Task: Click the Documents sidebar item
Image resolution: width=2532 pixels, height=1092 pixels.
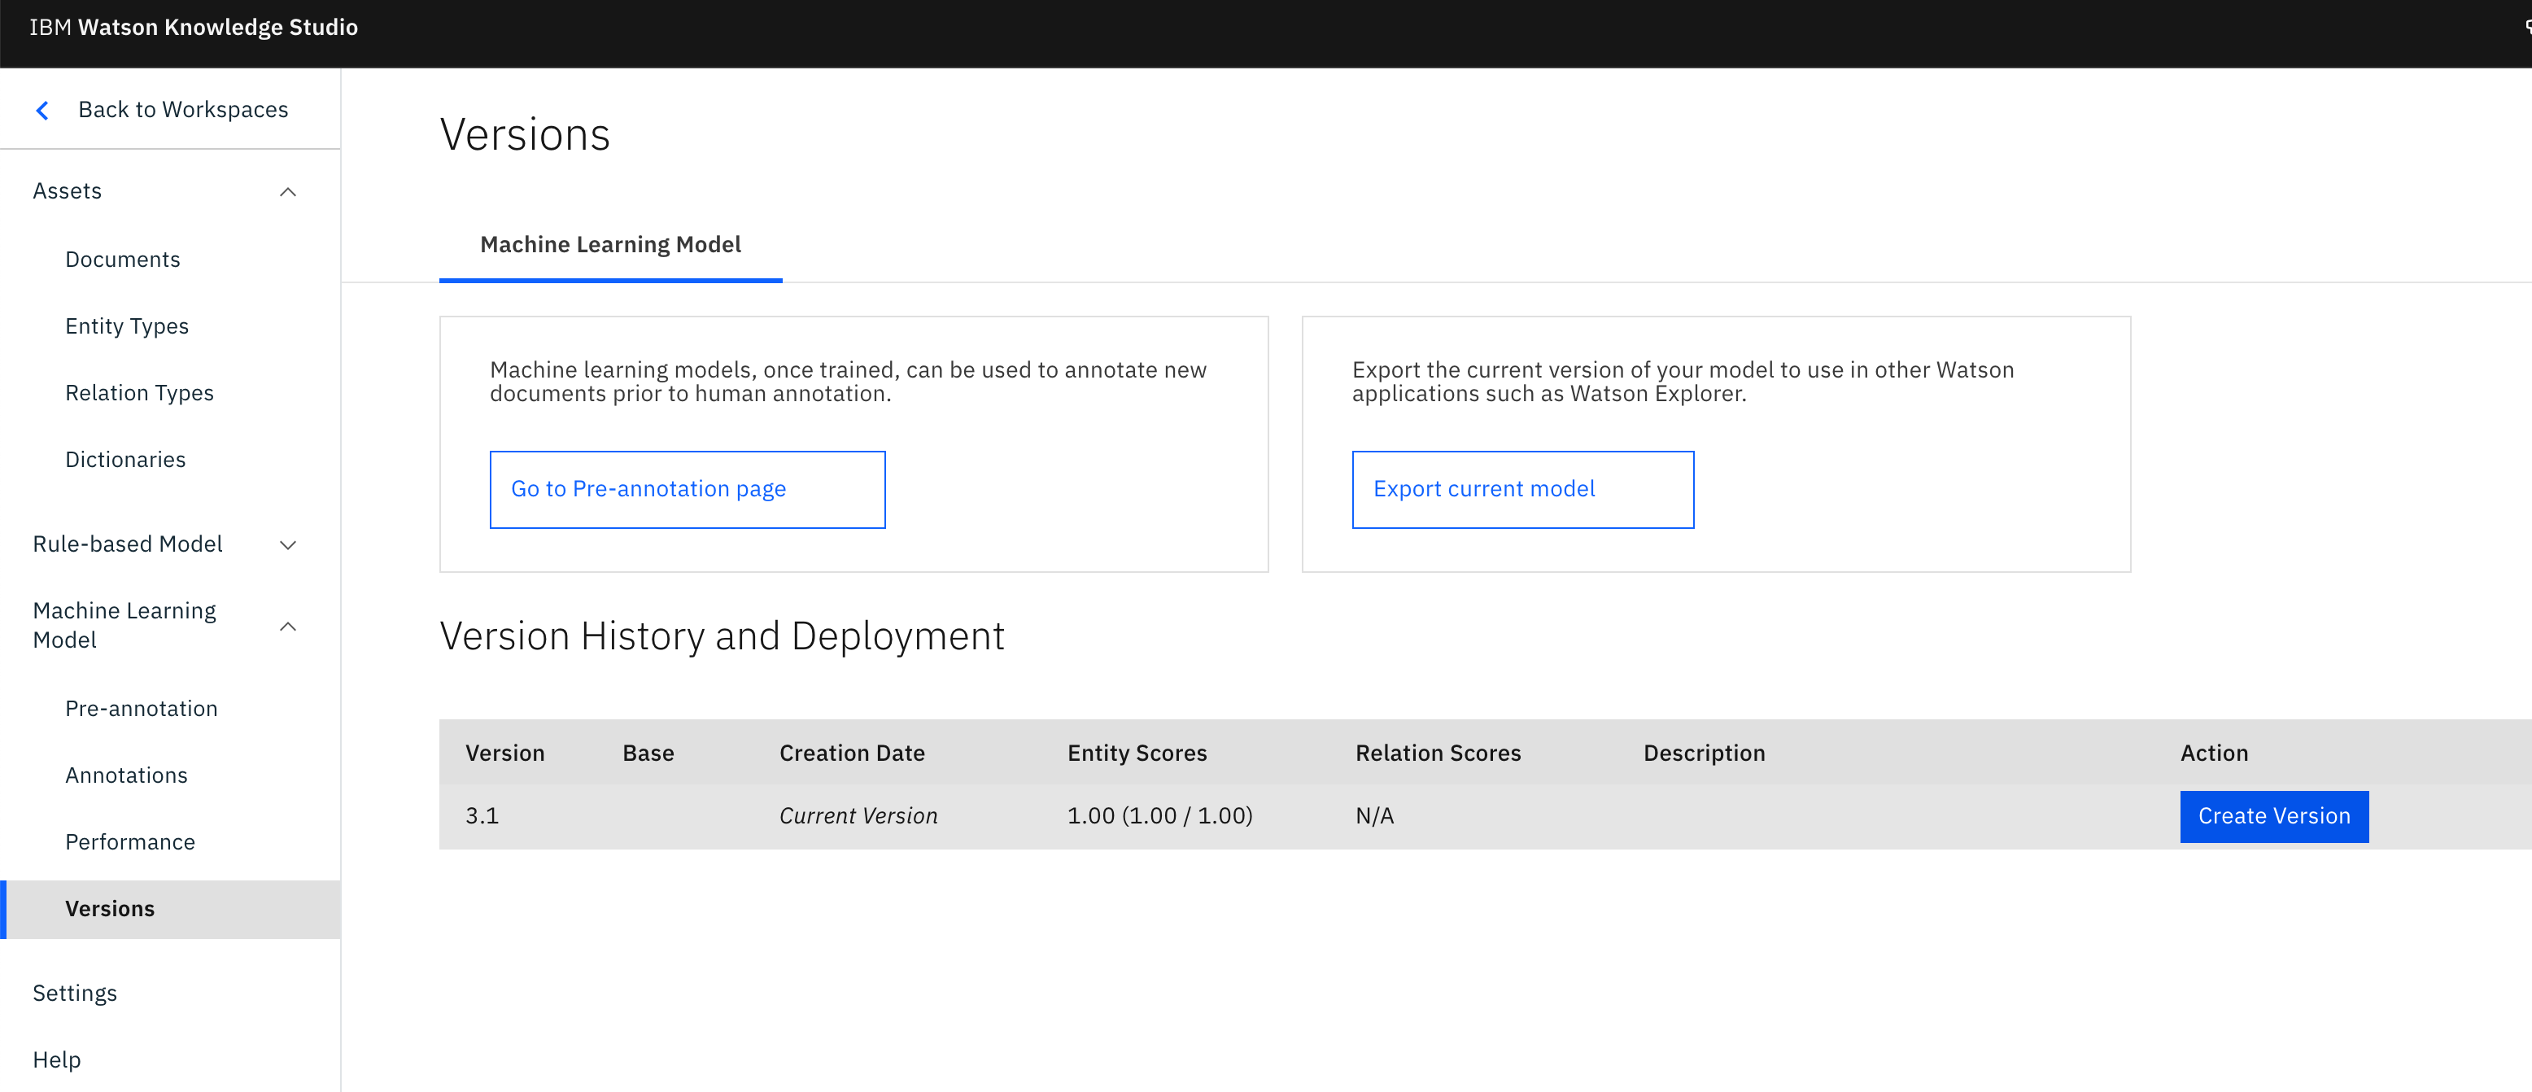Action: point(123,259)
